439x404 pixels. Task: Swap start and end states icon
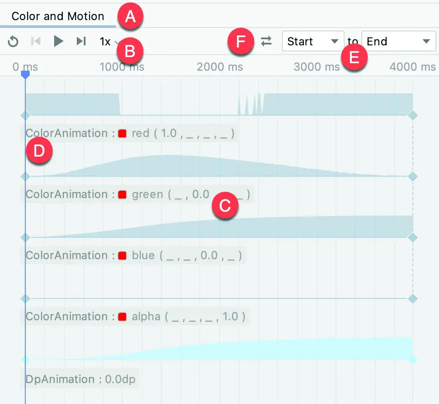(266, 41)
